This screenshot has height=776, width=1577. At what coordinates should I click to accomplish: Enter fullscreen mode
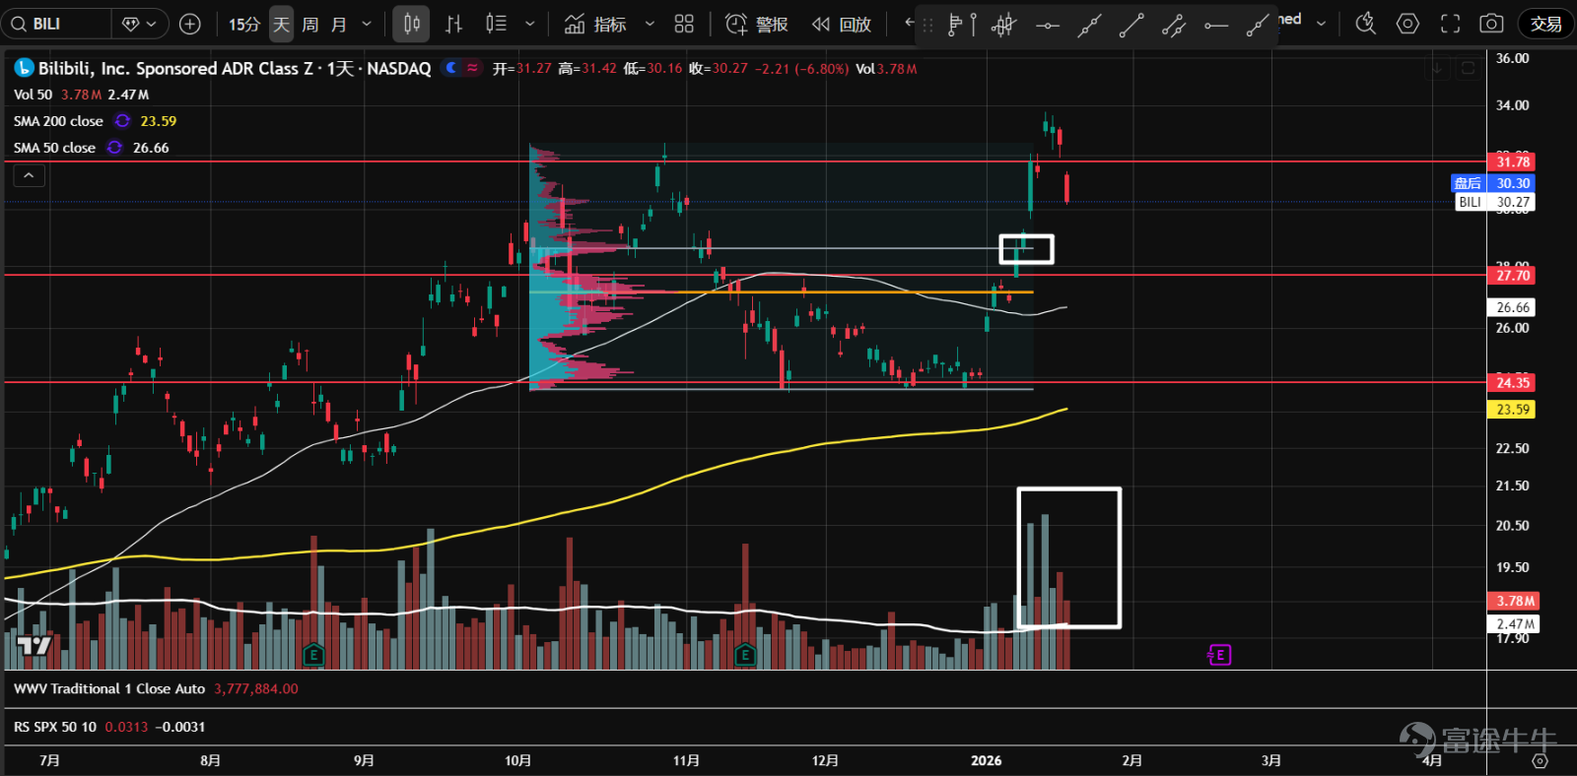1450,24
